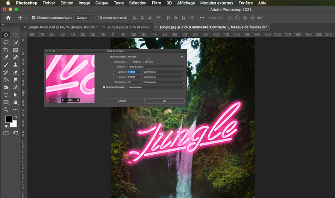This screenshot has height=198, width=335.
Task: Click the link chain constraining width and height
Action: pos(113,74)
